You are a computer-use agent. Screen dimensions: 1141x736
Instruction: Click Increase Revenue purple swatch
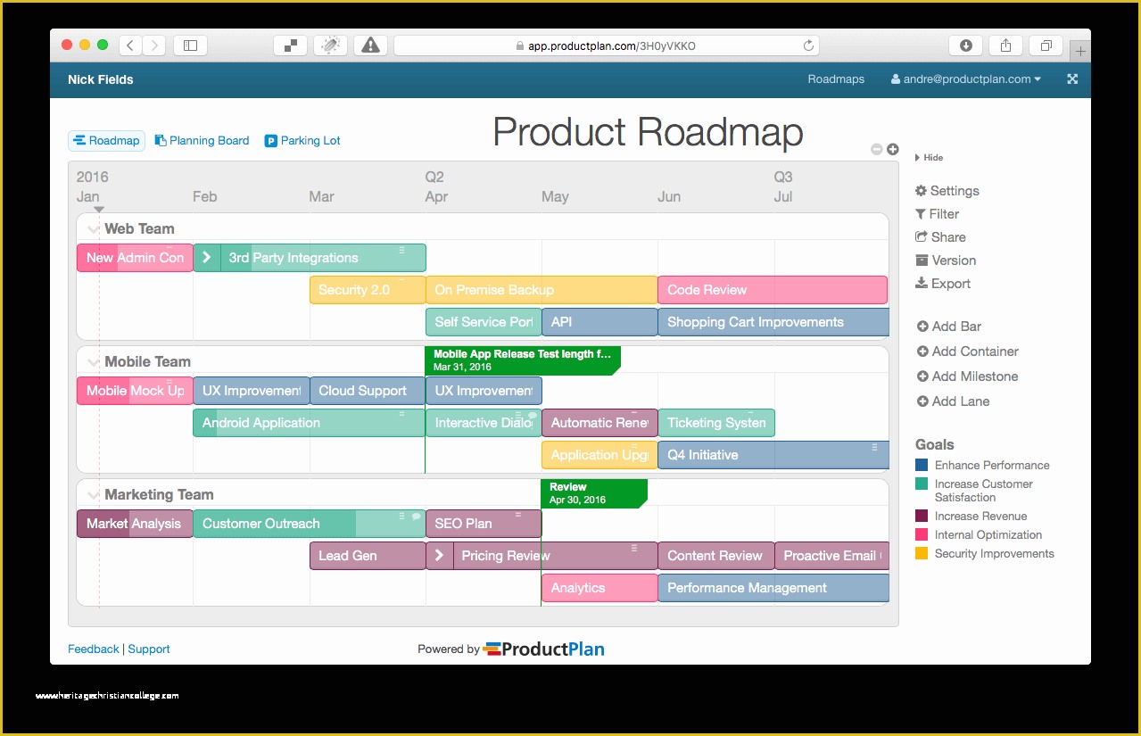click(922, 516)
